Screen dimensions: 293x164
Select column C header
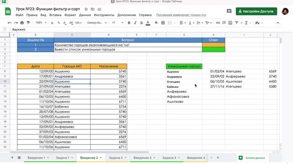(72, 35)
